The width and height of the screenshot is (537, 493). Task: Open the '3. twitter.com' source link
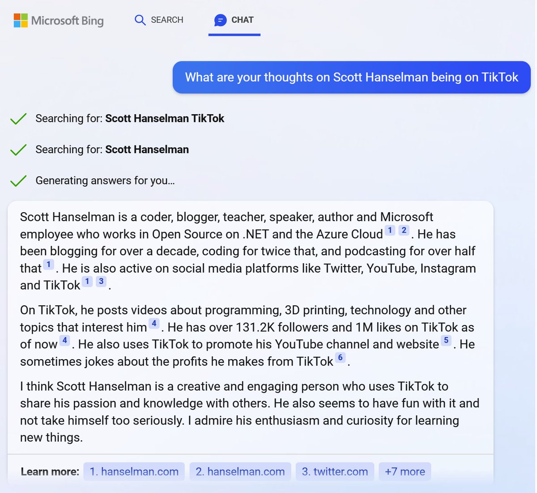335,472
